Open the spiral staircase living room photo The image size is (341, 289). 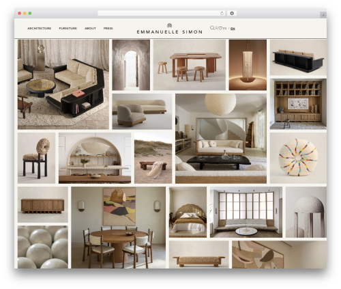tap(221, 139)
